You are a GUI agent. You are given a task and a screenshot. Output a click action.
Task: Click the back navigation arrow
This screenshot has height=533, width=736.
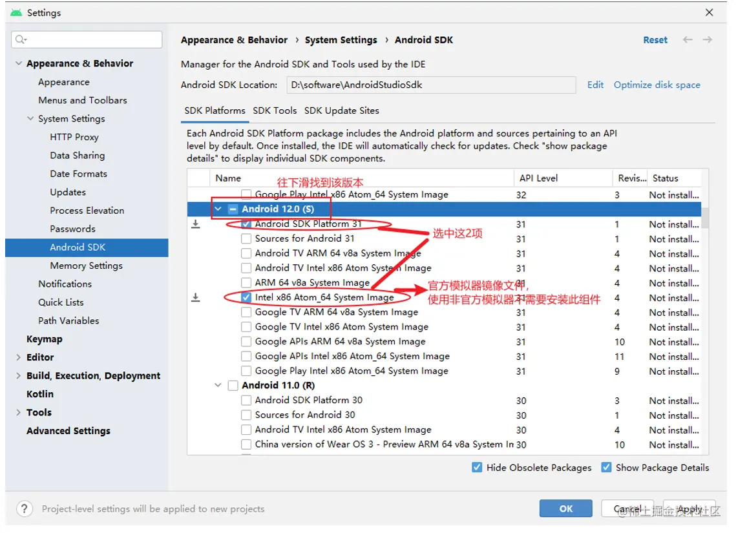pos(688,40)
